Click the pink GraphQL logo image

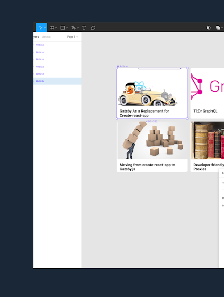pyautogui.click(x=207, y=86)
